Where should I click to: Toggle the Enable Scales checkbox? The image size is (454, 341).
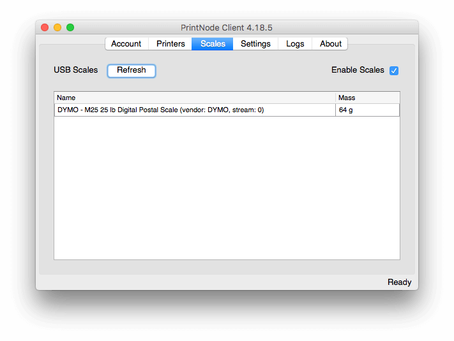click(x=394, y=71)
